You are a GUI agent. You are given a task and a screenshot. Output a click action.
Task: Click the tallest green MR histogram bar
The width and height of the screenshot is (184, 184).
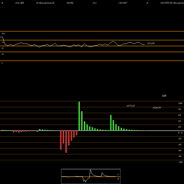point(79,116)
